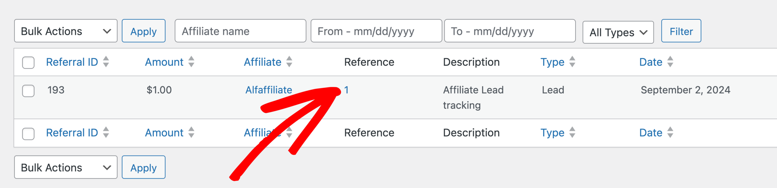Open the Alfaffiliate affiliate profile
Viewport: 777px width, 188px height.
coord(269,90)
